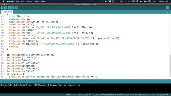Select the simple_test sketch tab
Screen dimensions: 171x96
coord(7,12)
